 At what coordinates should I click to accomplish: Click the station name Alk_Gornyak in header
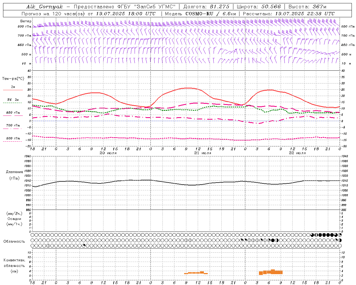click(44, 7)
